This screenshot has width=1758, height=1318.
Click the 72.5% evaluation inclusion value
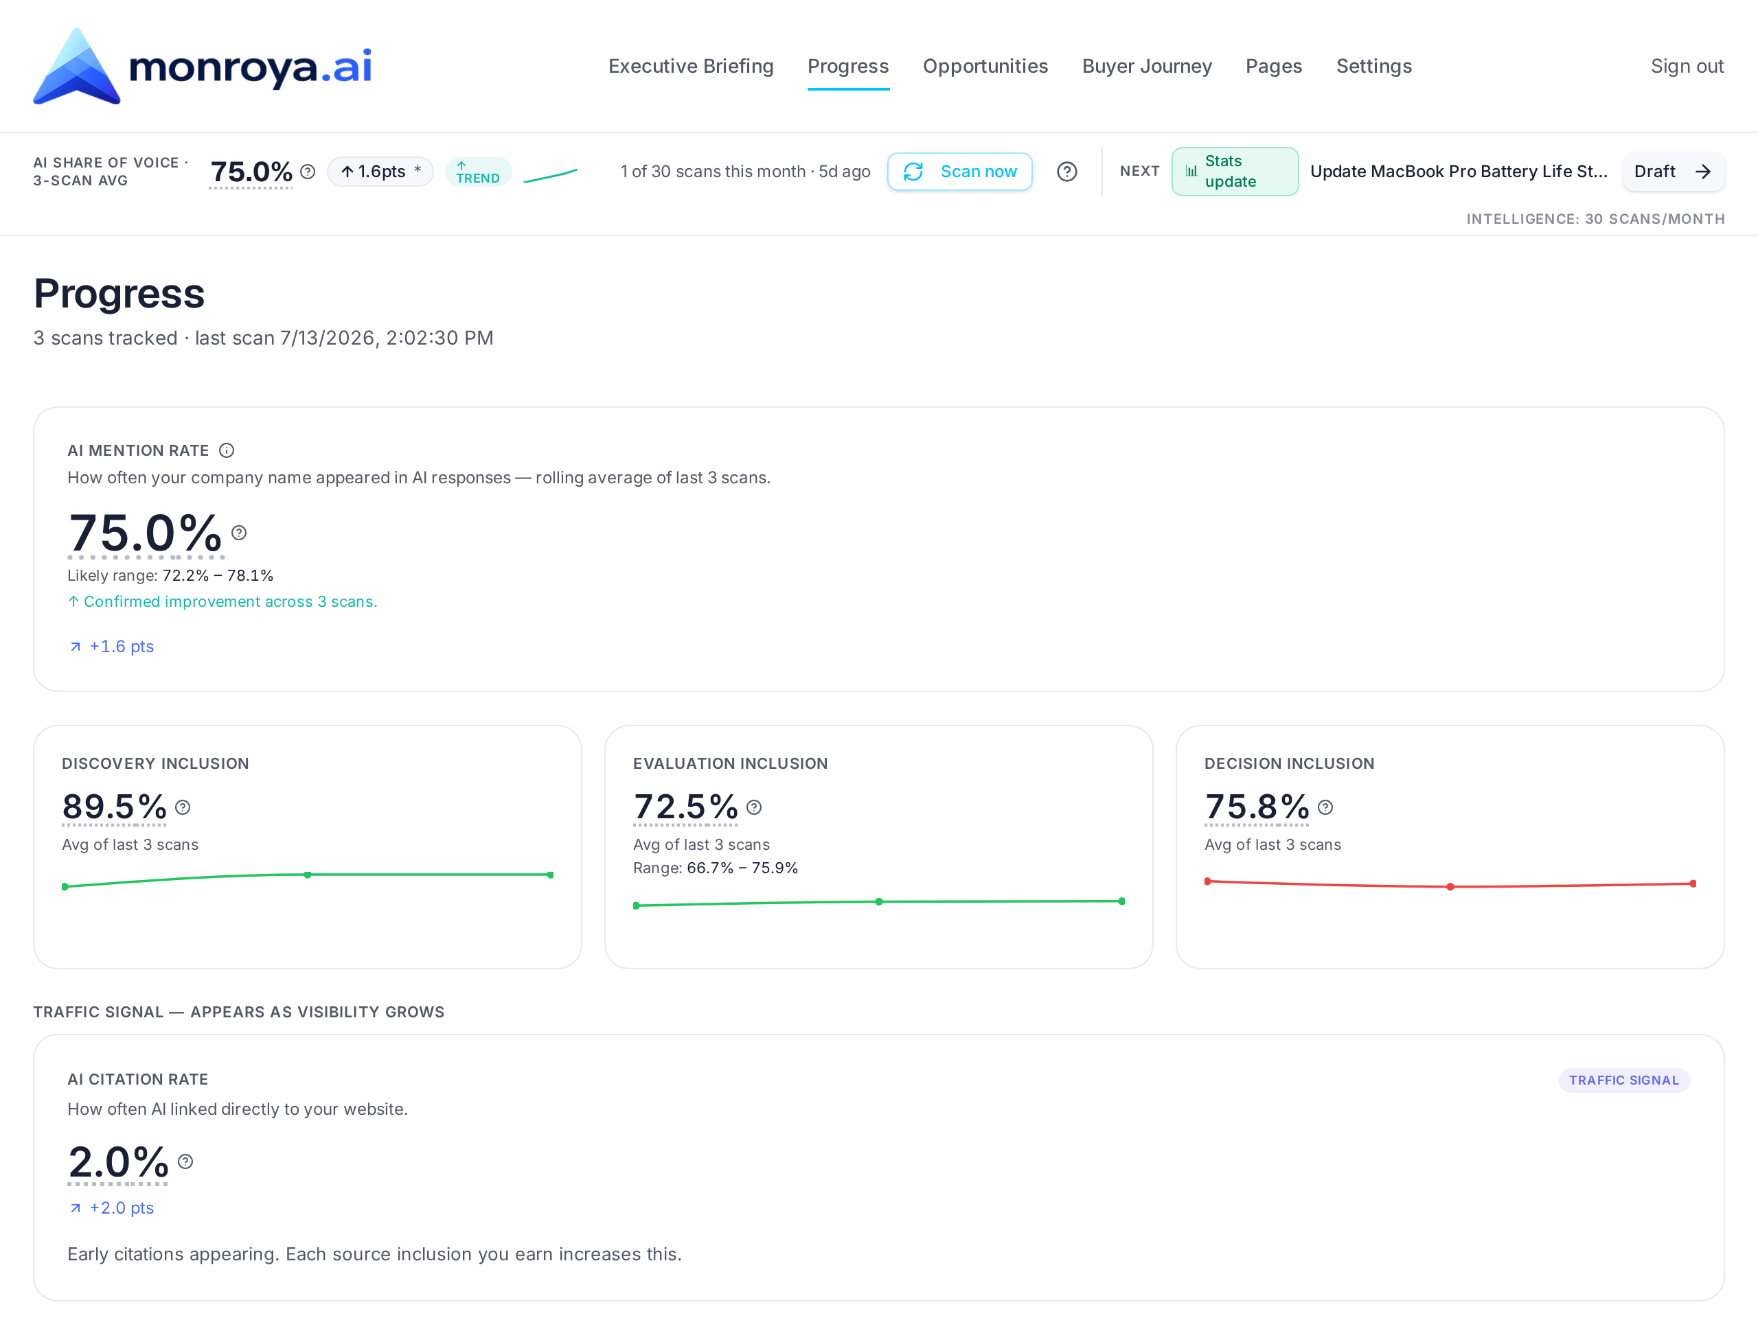coord(686,807)
